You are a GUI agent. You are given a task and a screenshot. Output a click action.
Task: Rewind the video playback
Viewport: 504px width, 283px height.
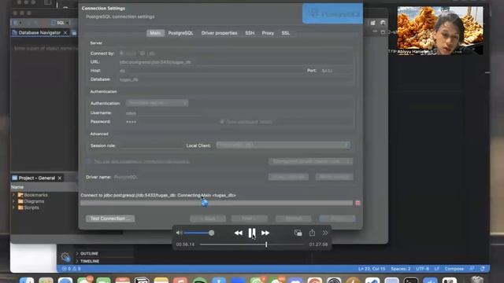238,233
